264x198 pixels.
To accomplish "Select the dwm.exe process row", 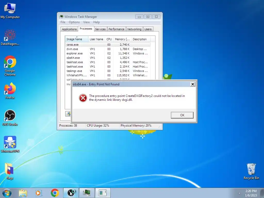I will 108,49.
